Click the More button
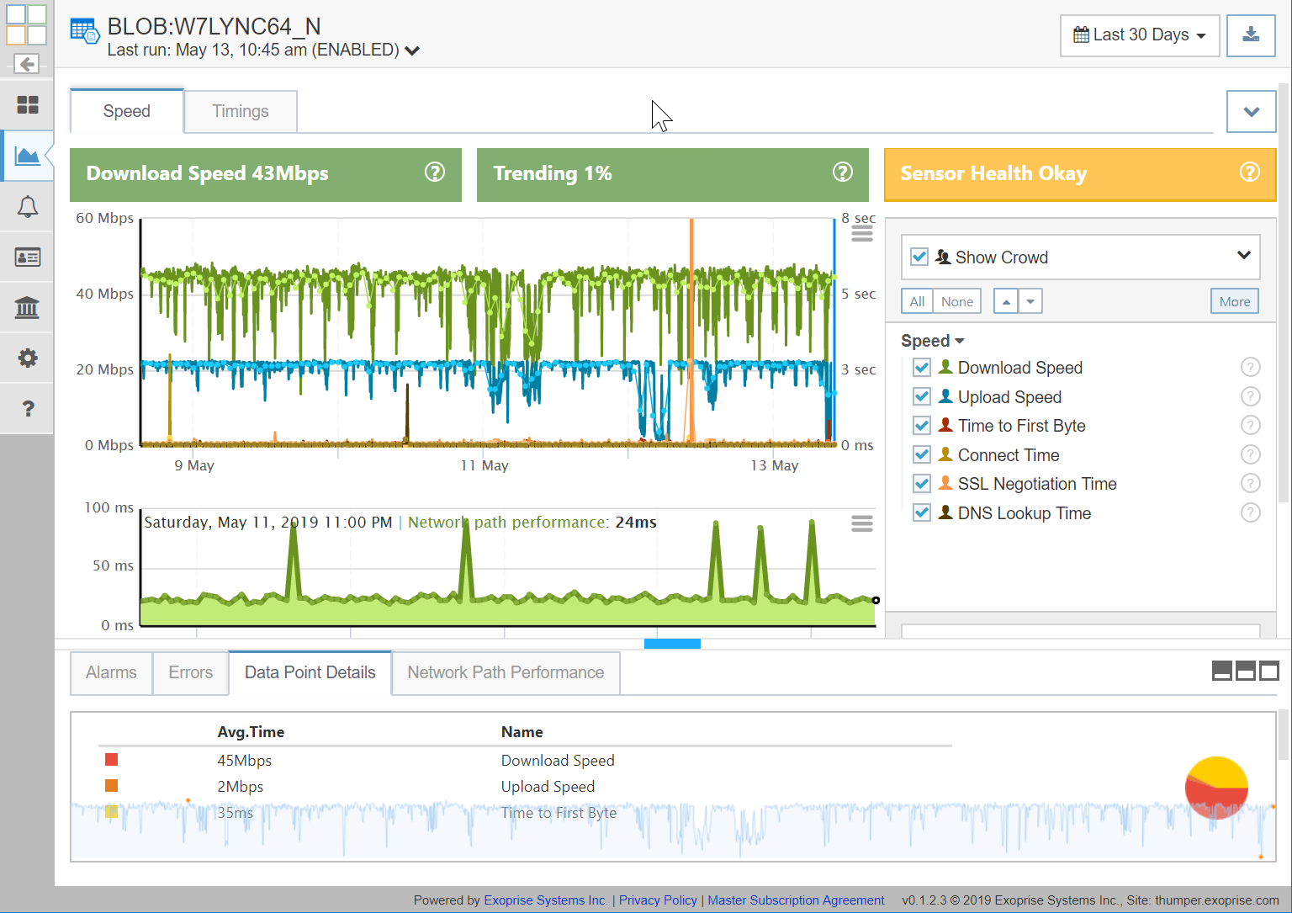The width and height of the screenshot is (1292, 913). pos(1235,301)
